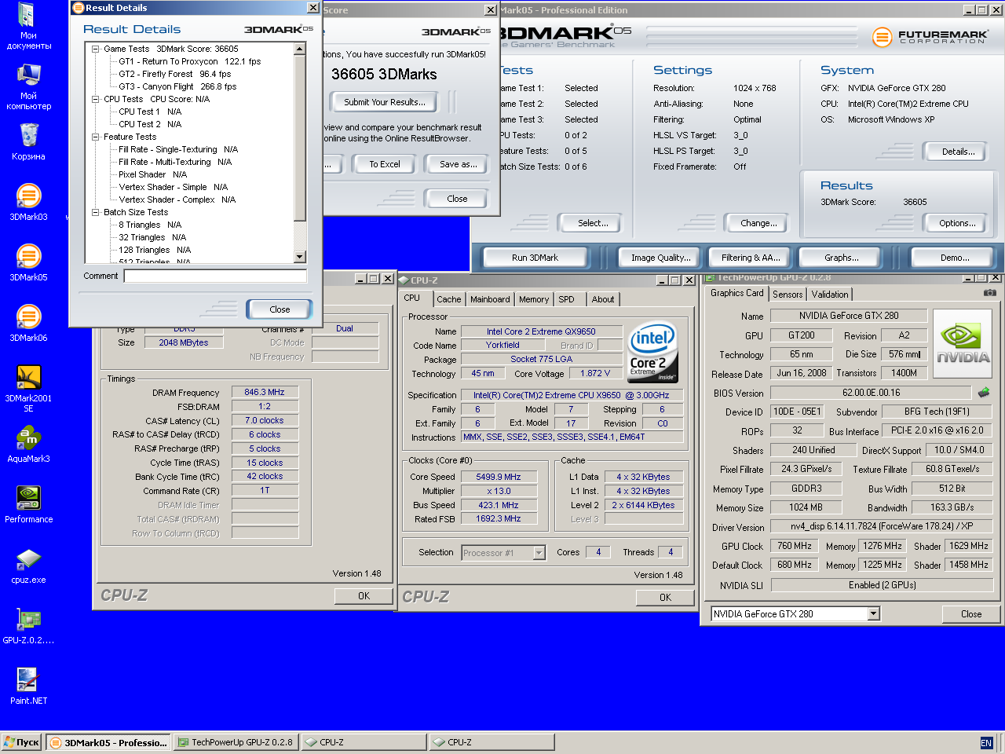Open the Sensors tab in GPU-Z
1005x754 pixels.
point(788,295)
